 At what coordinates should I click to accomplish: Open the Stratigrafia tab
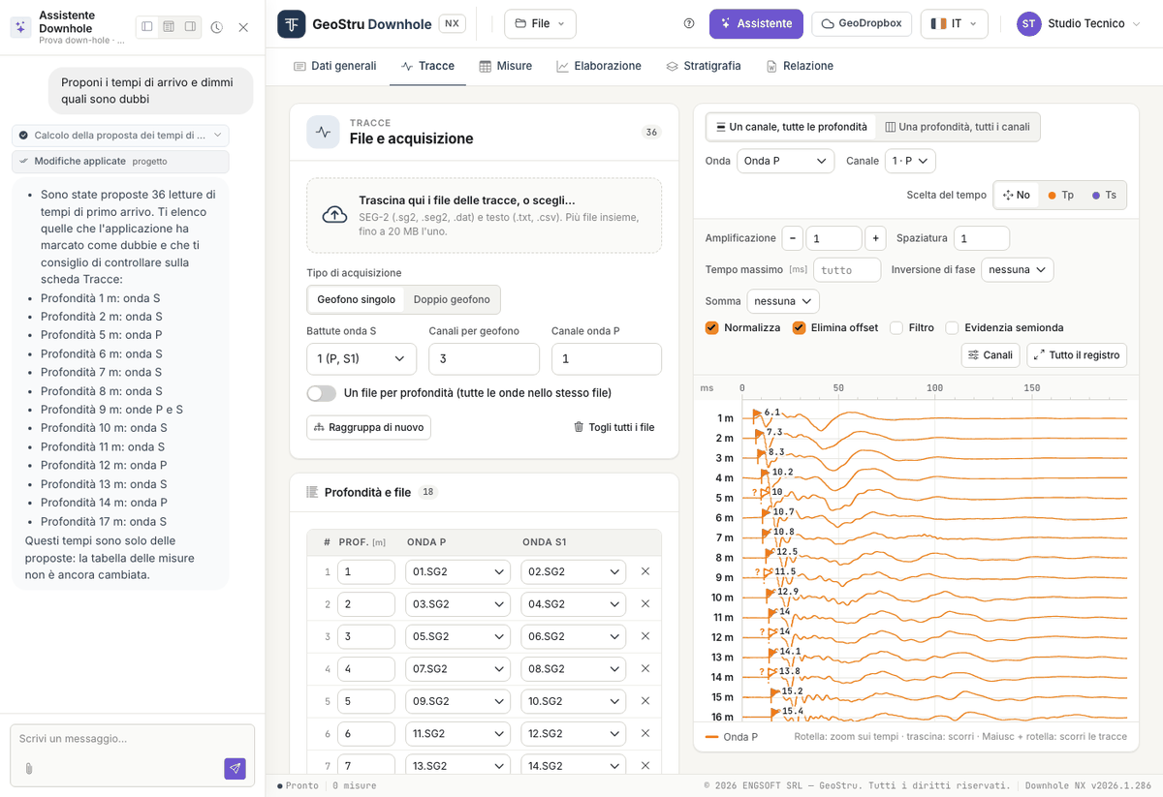[704, 66]
